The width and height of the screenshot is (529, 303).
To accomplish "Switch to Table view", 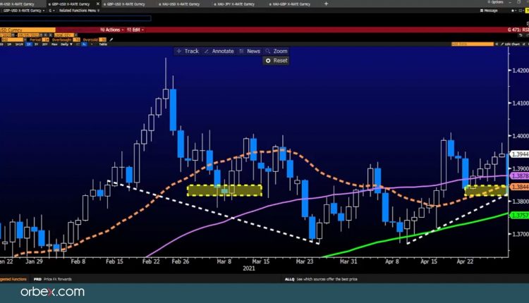I will click(x=103, y=44).
